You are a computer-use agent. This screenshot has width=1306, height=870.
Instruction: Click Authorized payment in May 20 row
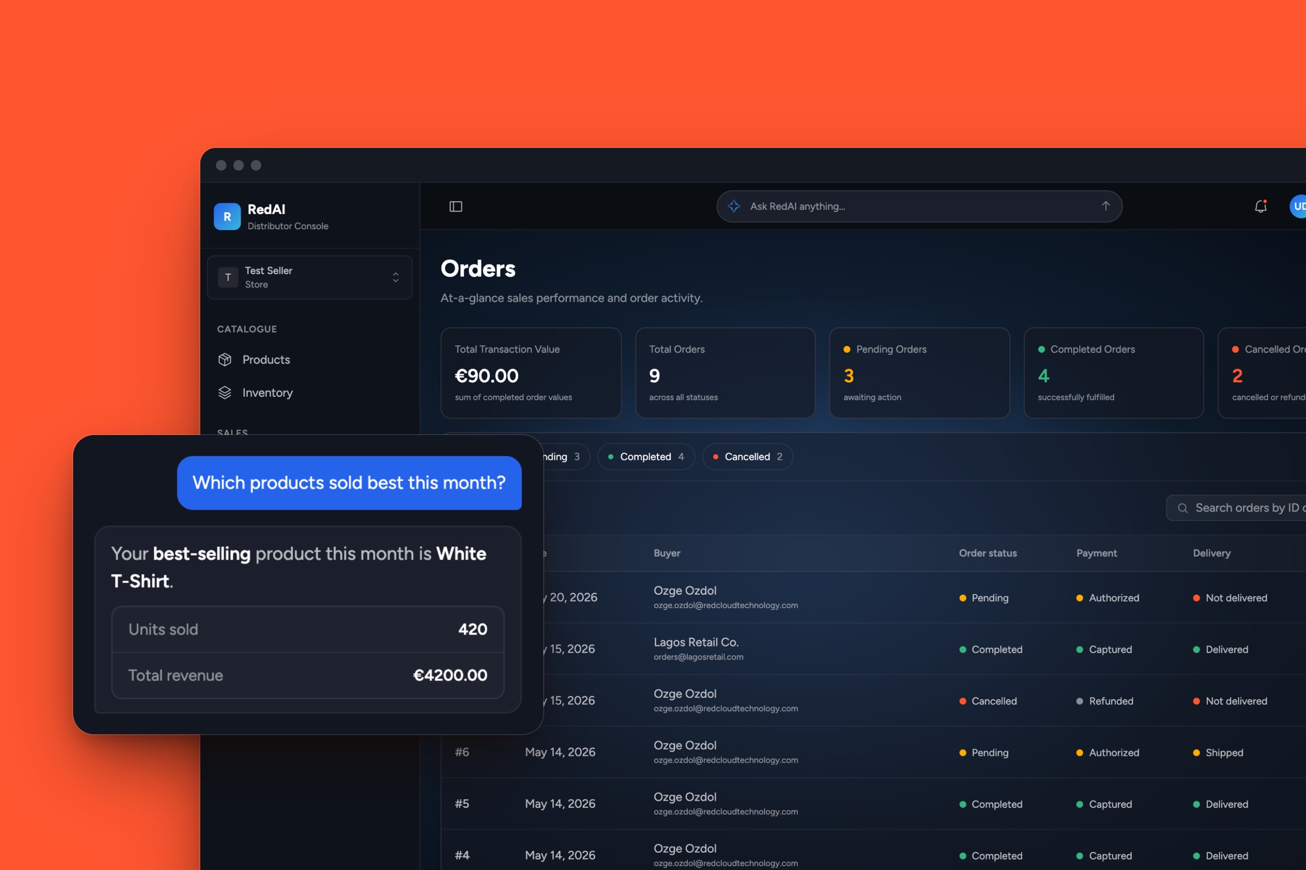click(x=1108, y=598)
